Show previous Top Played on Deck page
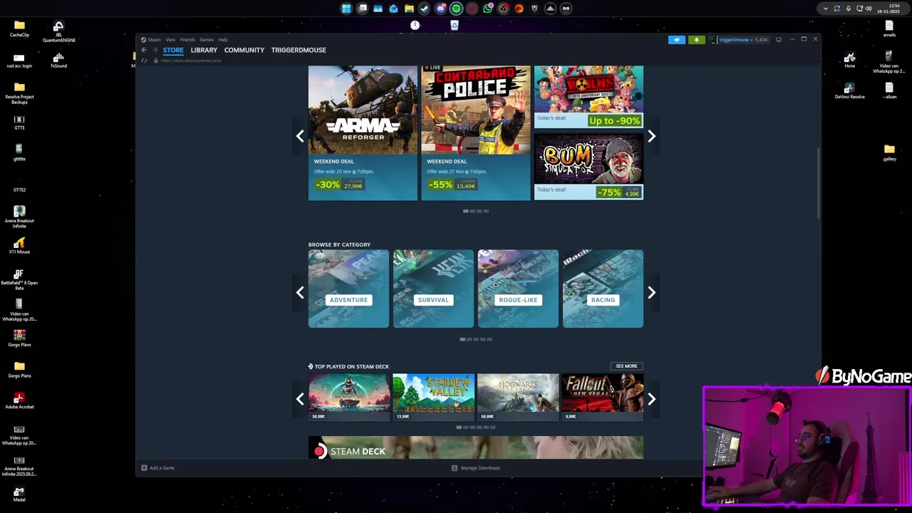 [x=300, y=400]
